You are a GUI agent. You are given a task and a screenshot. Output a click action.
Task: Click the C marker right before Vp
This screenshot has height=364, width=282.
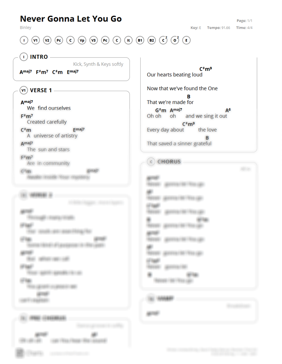[x=70, y=40]
